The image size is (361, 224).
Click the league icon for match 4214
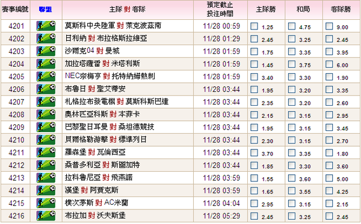(x=46, y=190)
